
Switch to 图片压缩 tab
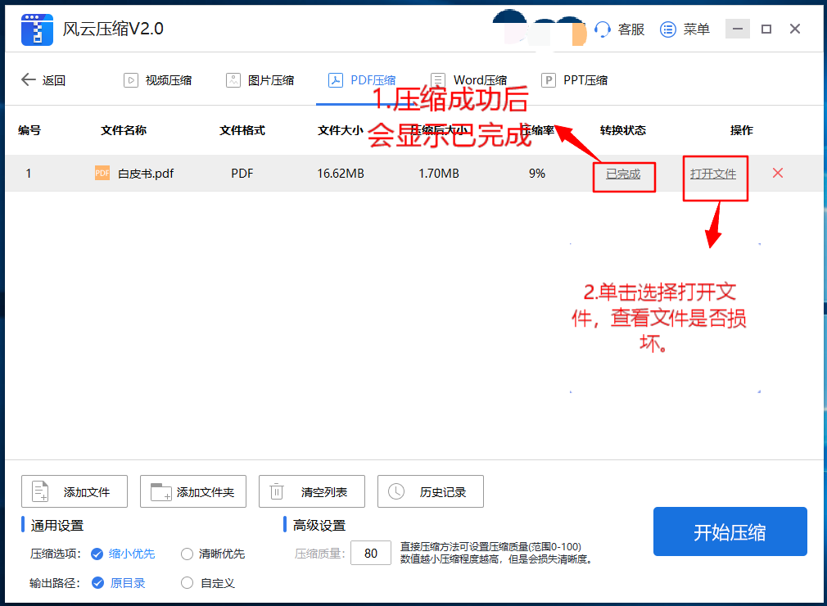point(260,80)
